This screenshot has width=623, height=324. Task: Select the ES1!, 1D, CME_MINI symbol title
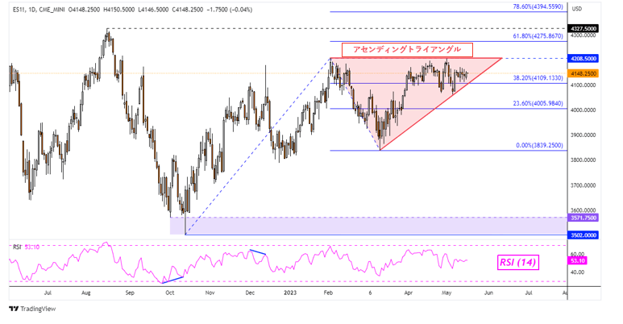point(39,10)
